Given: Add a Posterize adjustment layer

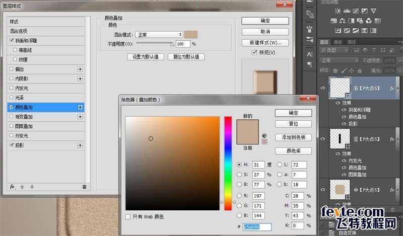Looking at the screenshot, I should pyautogui.click(x=347, y=31).
